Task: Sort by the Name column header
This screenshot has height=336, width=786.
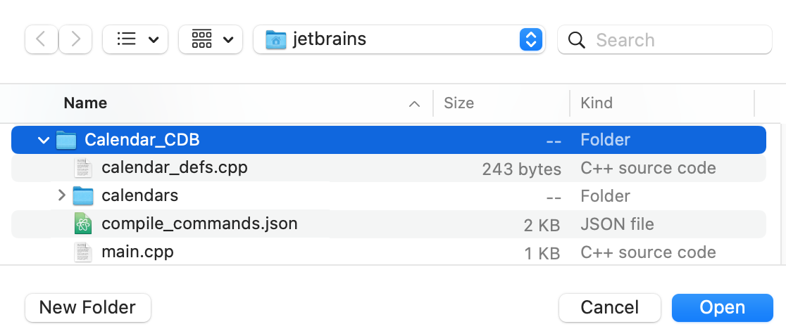Action: (85, 103)
